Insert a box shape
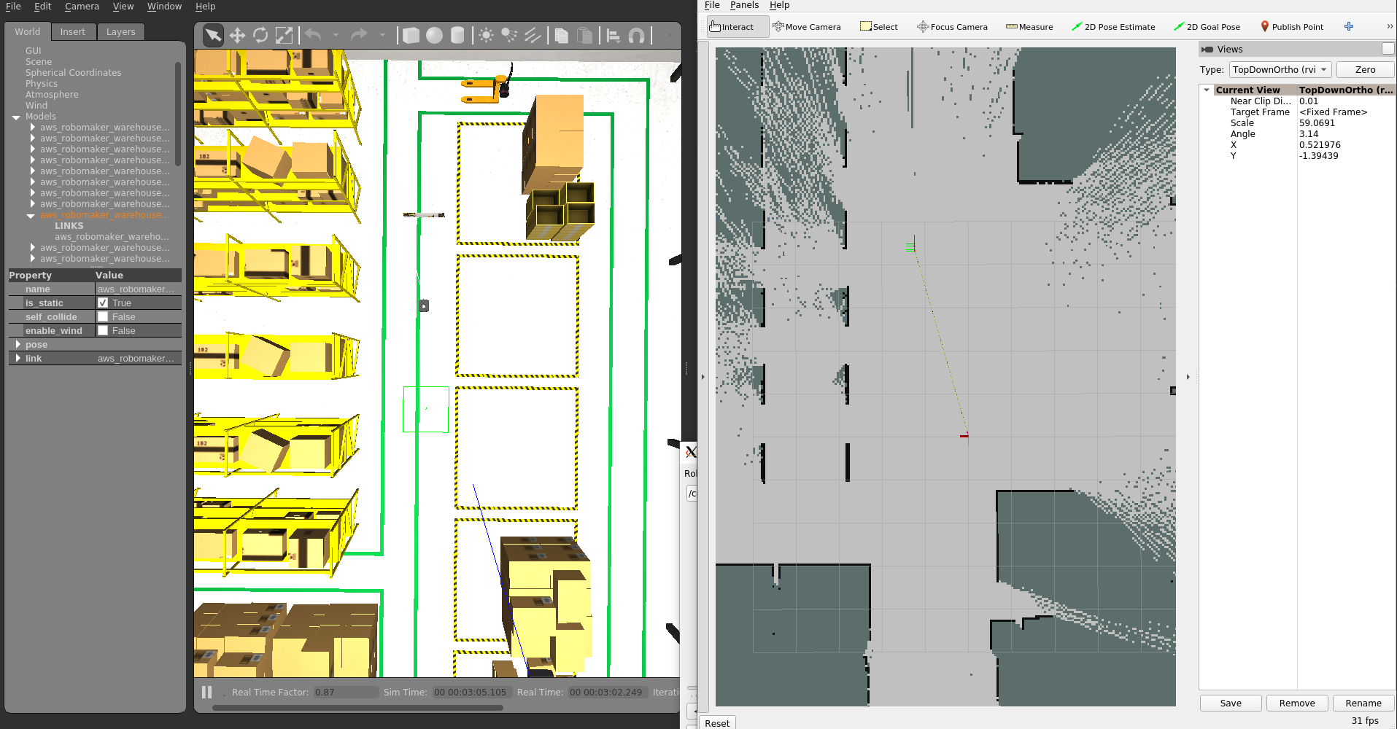The image size is (1397, 729). 411,35
